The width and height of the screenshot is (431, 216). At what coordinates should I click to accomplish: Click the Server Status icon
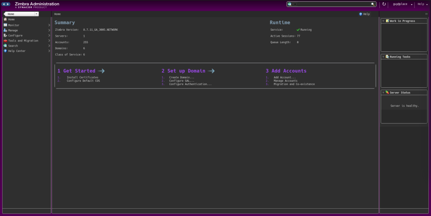coord(388,92)
